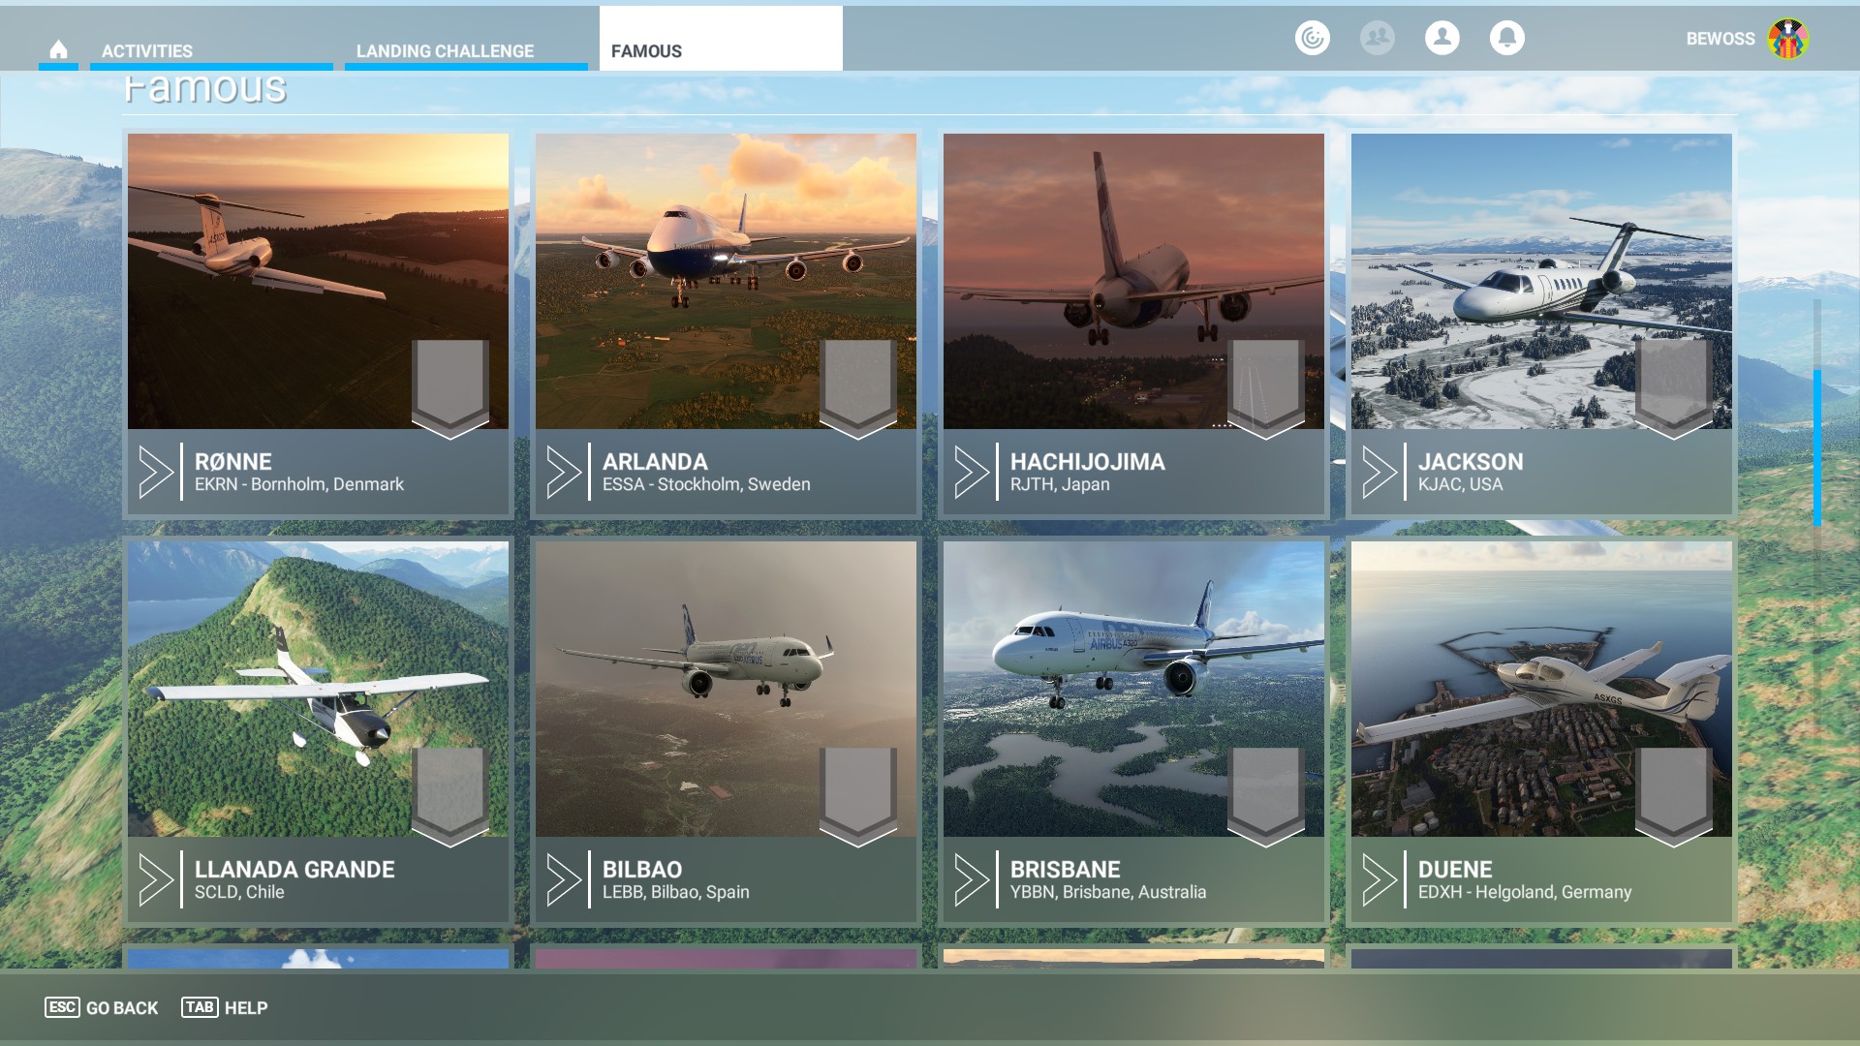Click 'RJTH, Japan' subtitle
The height and width of the screenshot is (1046, 1860).
click(1060, 484)
